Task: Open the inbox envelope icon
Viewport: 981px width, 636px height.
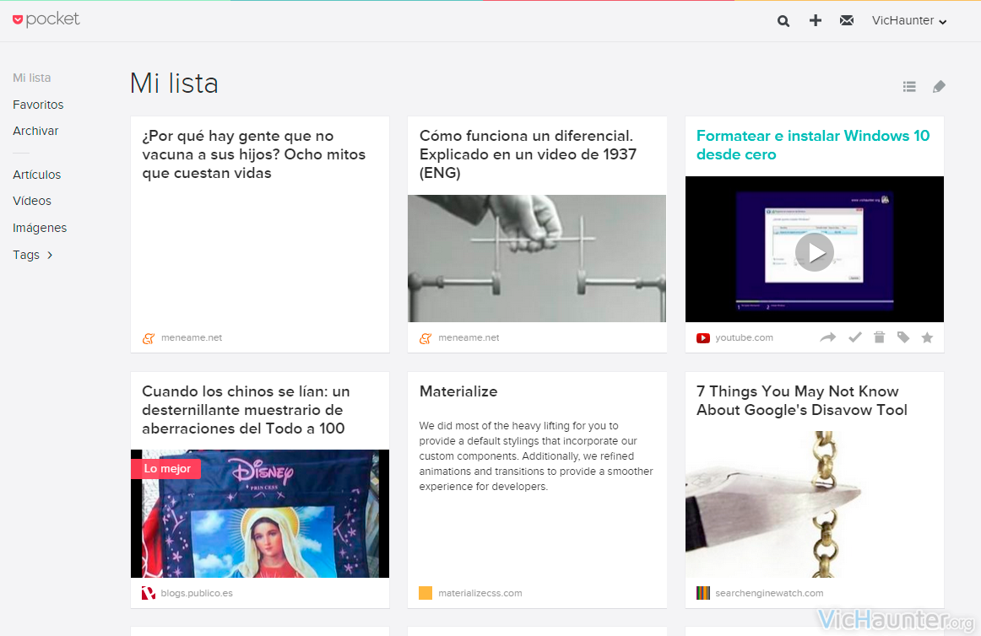Action: (847, 20)
